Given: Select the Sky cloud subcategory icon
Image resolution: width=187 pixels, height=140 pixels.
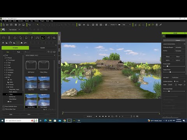Looking at the screenshot, I should [21, 43].
